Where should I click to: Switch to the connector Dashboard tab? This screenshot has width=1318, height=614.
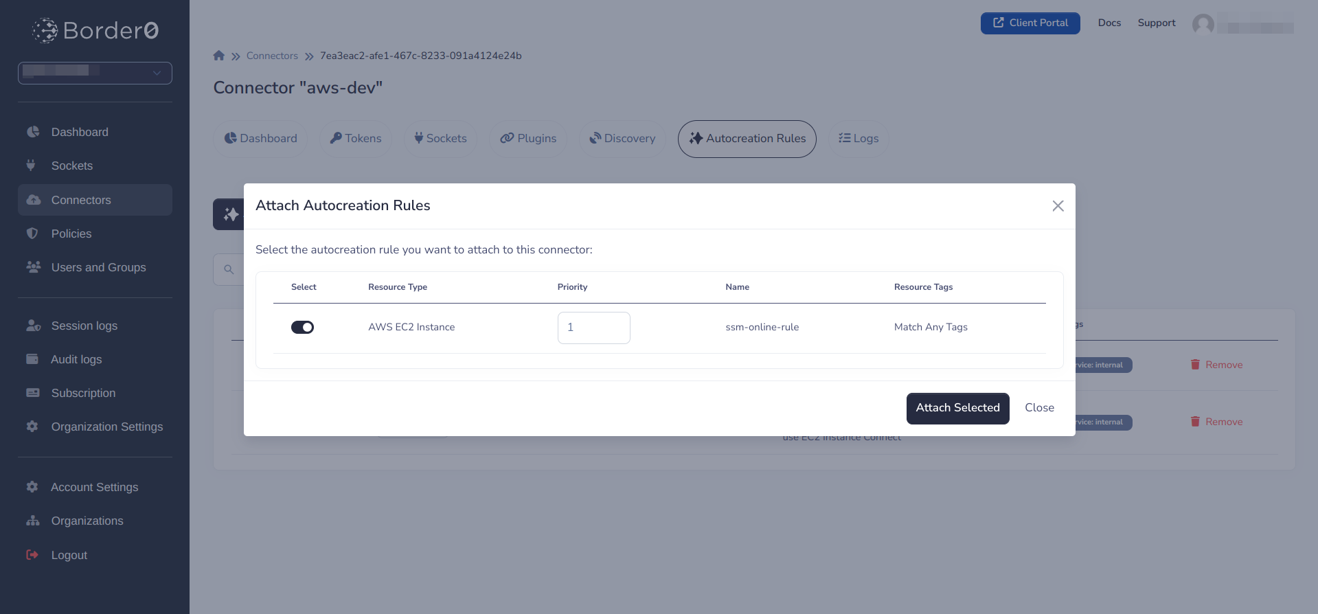260,139
